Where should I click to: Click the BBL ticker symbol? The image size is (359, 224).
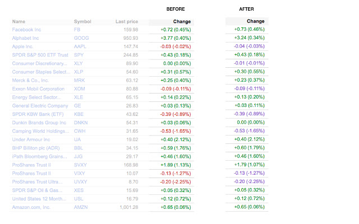tap(79, 148)
